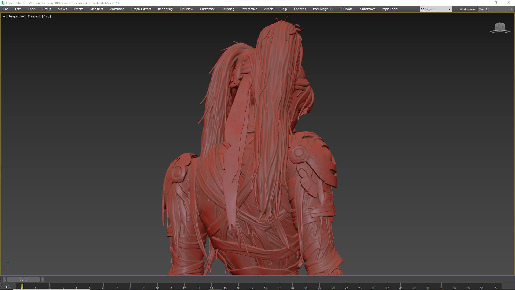Open the Substance menu
Viewport: 515px width, 290px height.
pos(368,9)
